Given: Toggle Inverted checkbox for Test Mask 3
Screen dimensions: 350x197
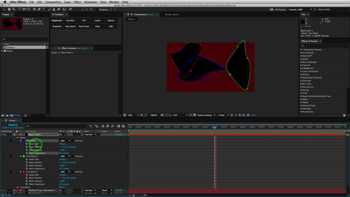Looking at the screenshot, I should pos(73,172).
